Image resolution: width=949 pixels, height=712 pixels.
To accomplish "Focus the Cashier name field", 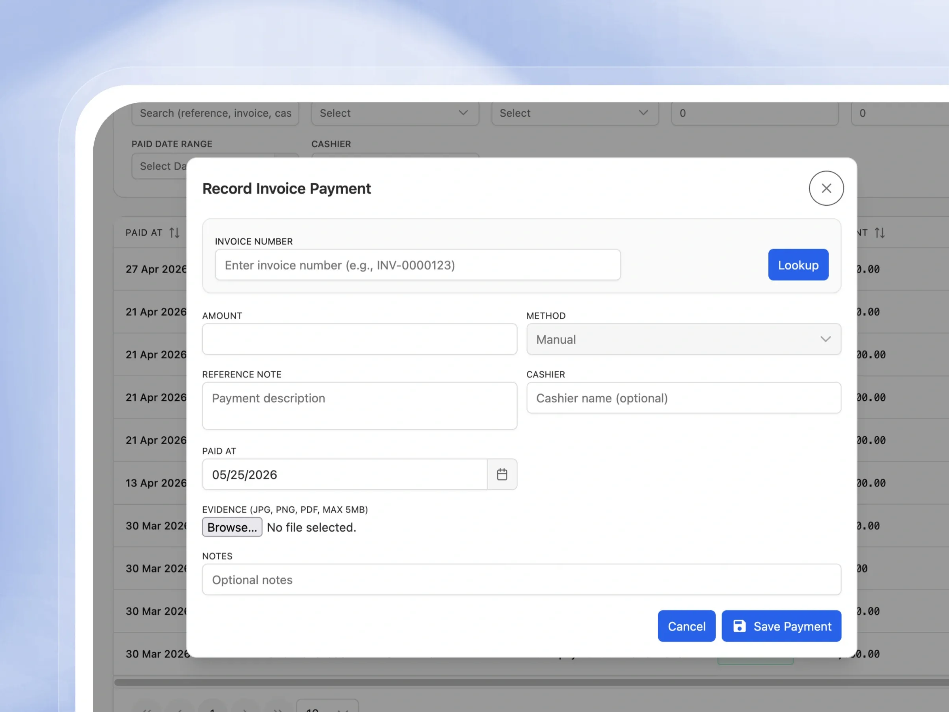I will (683, 398).
